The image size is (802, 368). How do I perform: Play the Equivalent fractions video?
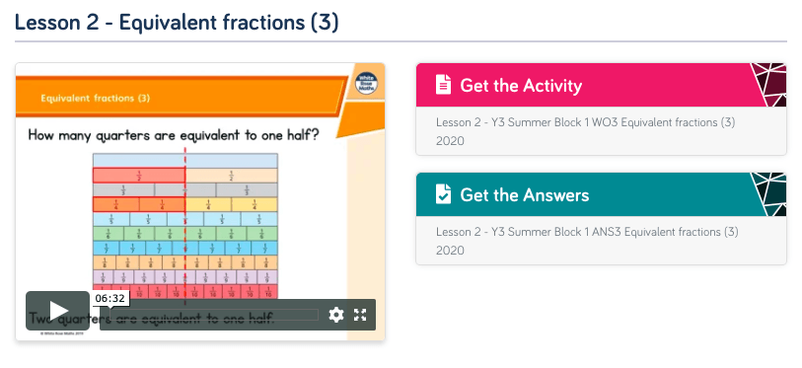pos(58,311)
